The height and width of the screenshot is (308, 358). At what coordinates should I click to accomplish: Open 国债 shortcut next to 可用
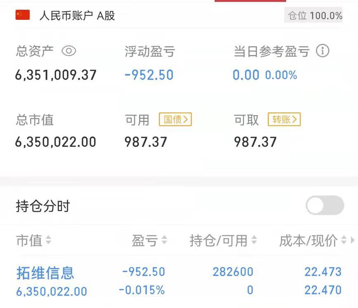pos(175,119)
